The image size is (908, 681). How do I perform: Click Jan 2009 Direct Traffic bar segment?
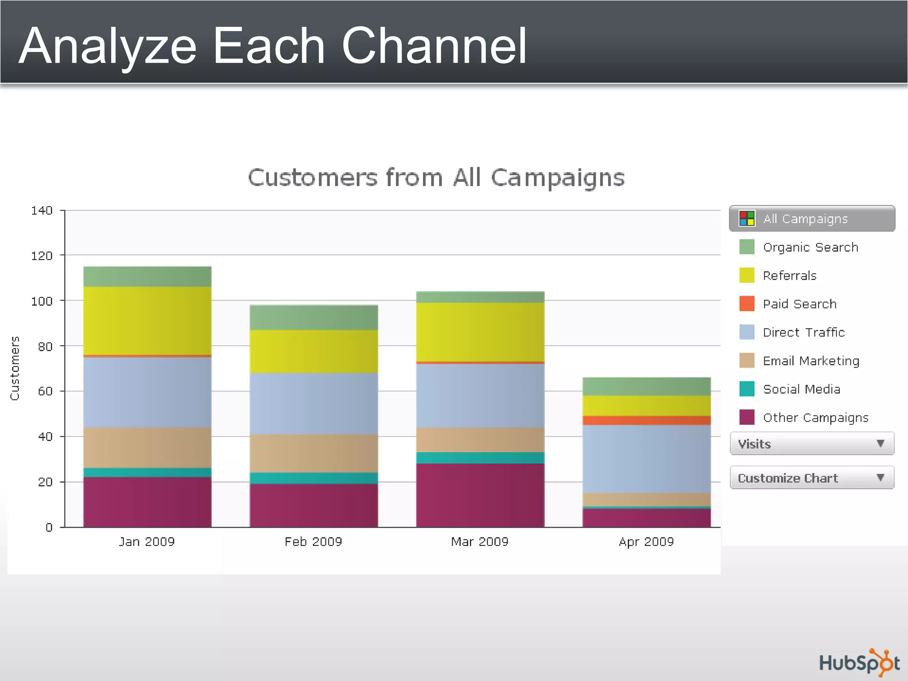pos(147,392)
